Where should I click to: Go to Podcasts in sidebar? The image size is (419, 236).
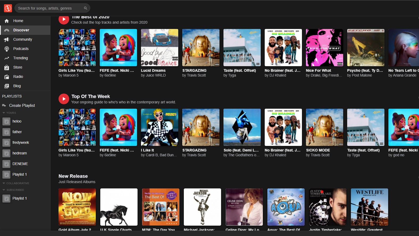coord(21,49)
